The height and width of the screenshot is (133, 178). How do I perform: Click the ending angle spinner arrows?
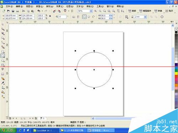(x=111, y=18)
